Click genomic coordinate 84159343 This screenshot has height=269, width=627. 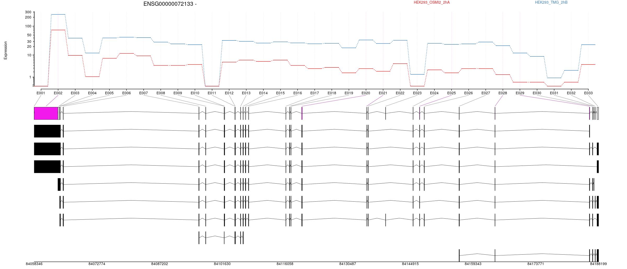(x=473, y=264)
